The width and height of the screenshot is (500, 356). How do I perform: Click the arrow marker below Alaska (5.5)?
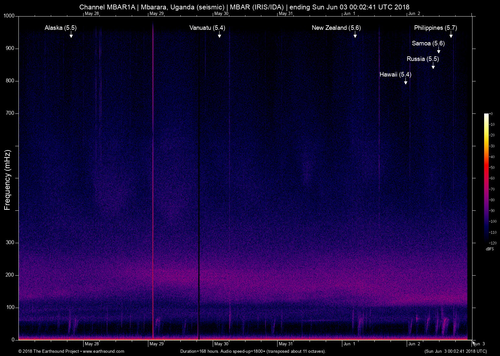coord(71,35)
